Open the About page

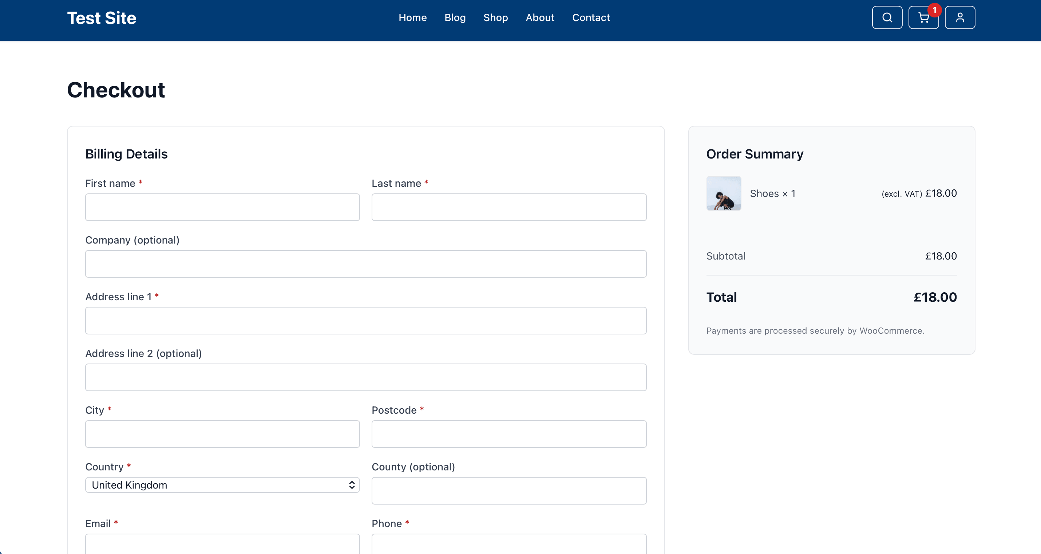tap(540, 18)
